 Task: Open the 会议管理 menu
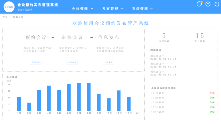coord(82,9)
